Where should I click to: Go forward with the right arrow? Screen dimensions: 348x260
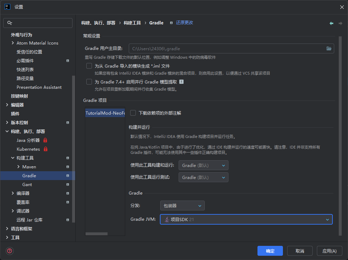click(x=340, y=23)
